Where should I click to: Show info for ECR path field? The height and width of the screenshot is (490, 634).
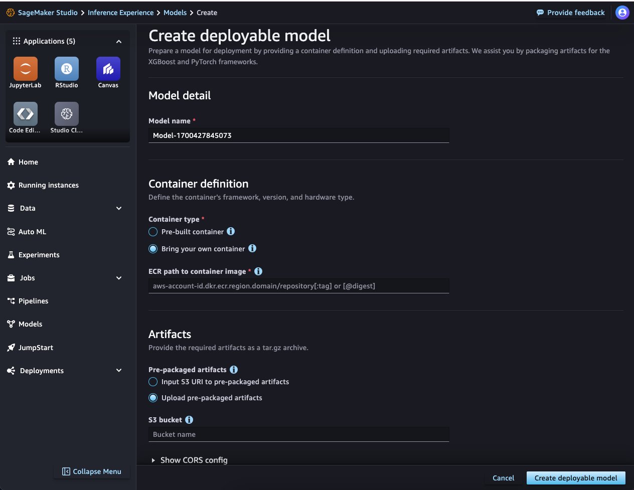tap(258, 271)
